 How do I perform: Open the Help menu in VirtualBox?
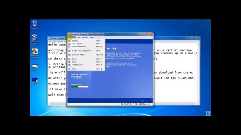click(x=91, y=37)
